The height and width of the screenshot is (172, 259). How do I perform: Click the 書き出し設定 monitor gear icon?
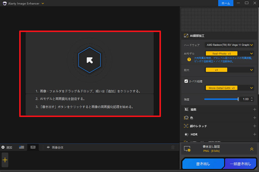click(187, 149)
